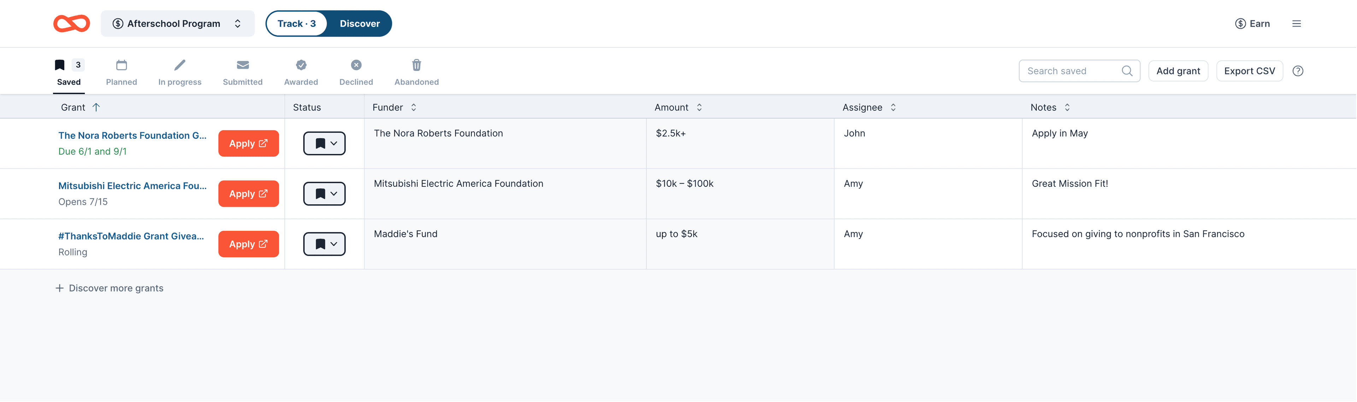This screenshot has width=1357, height=402.
Task: Sort the table by Amount
Action: tap(699, 107)
